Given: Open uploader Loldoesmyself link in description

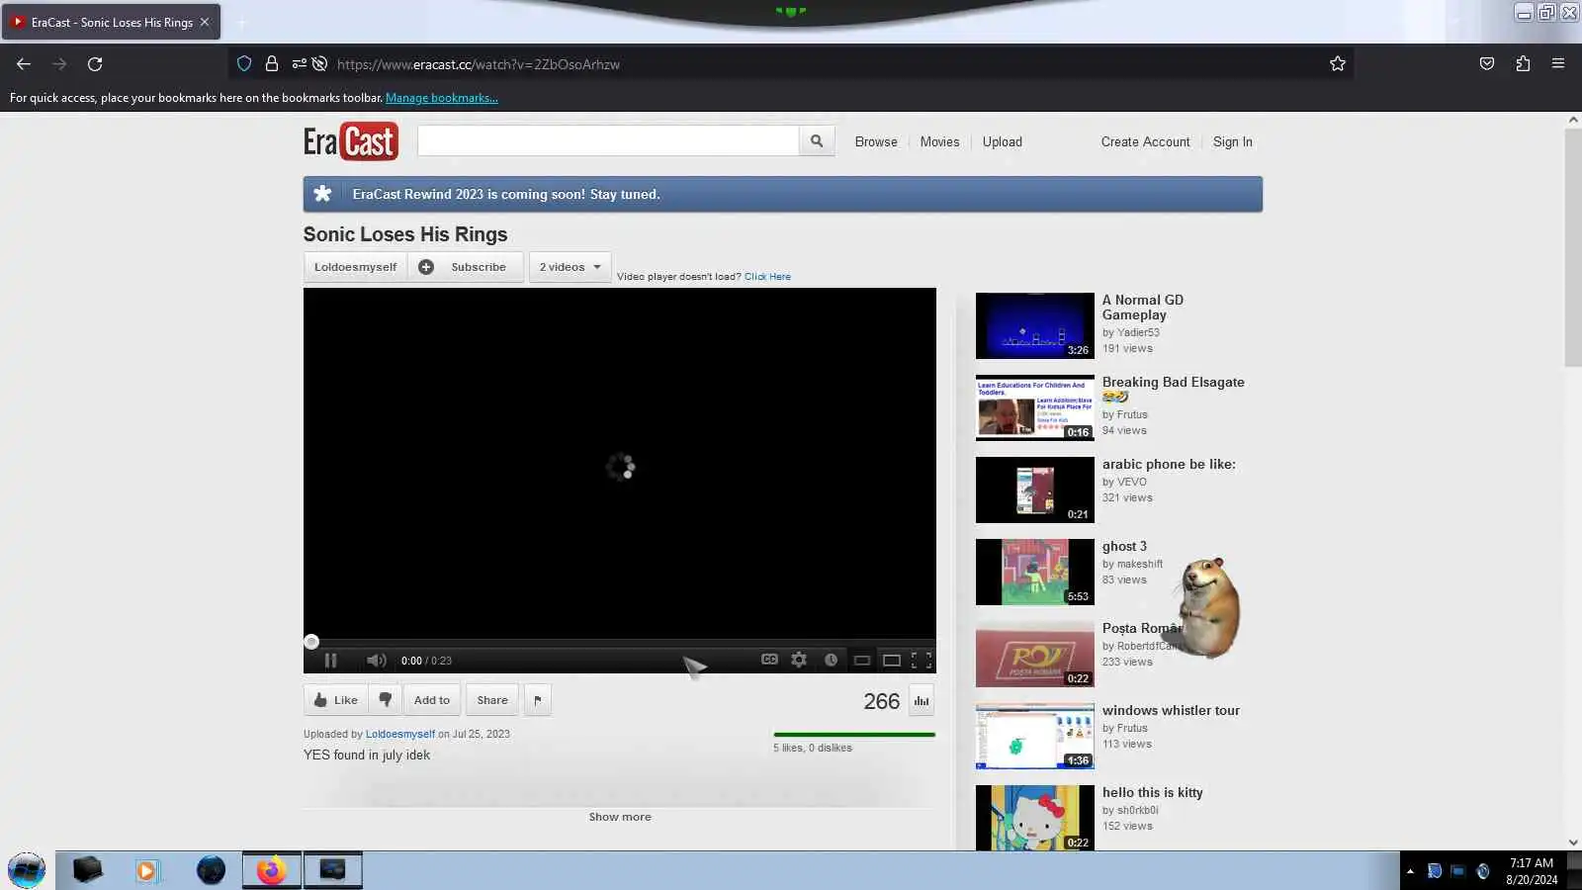Looking at the screenshot, I should 400,735.
